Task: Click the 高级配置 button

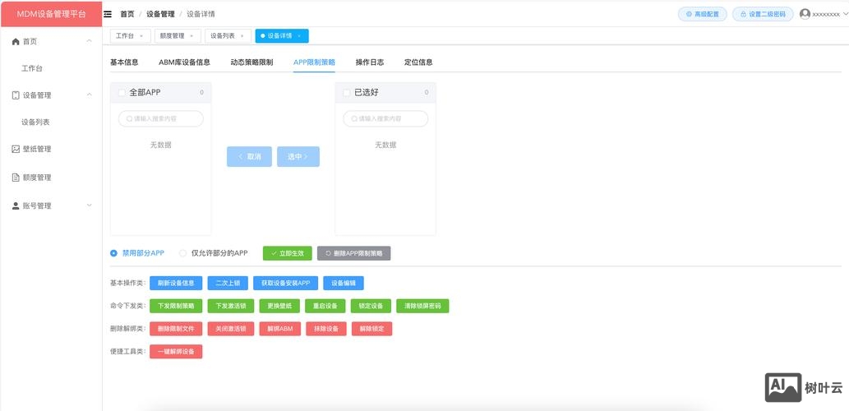Action: click(702, 14)
